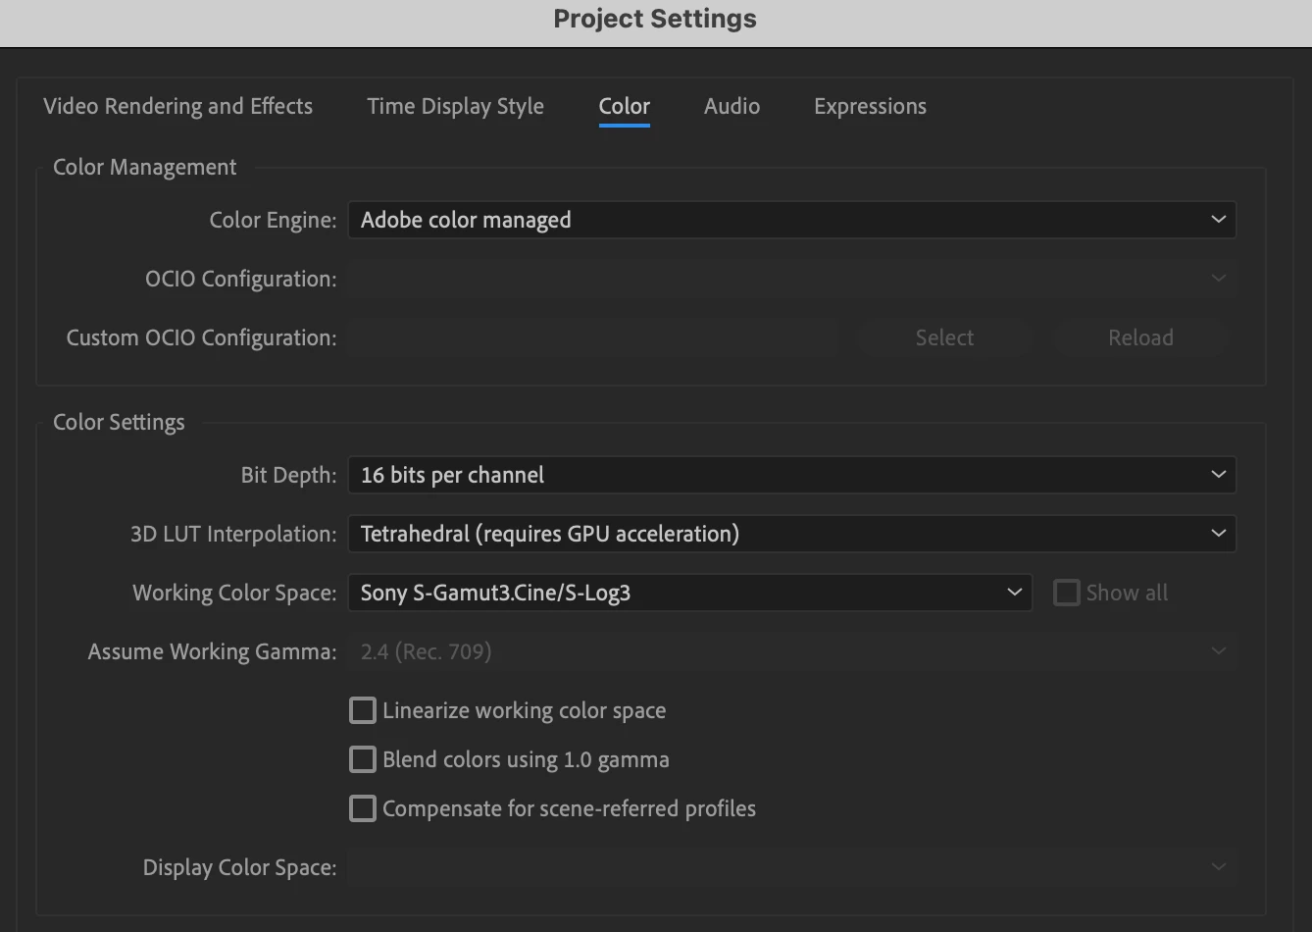This screenshot has width=1312, height=932.
Task: Enable the Show all checkbox
Action: [1066, 593]
